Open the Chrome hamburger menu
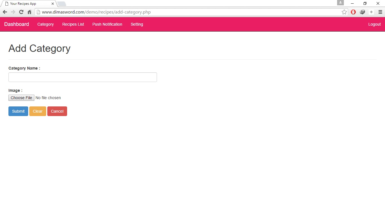Viewport: 385px width, 205px height. [380, 12]
